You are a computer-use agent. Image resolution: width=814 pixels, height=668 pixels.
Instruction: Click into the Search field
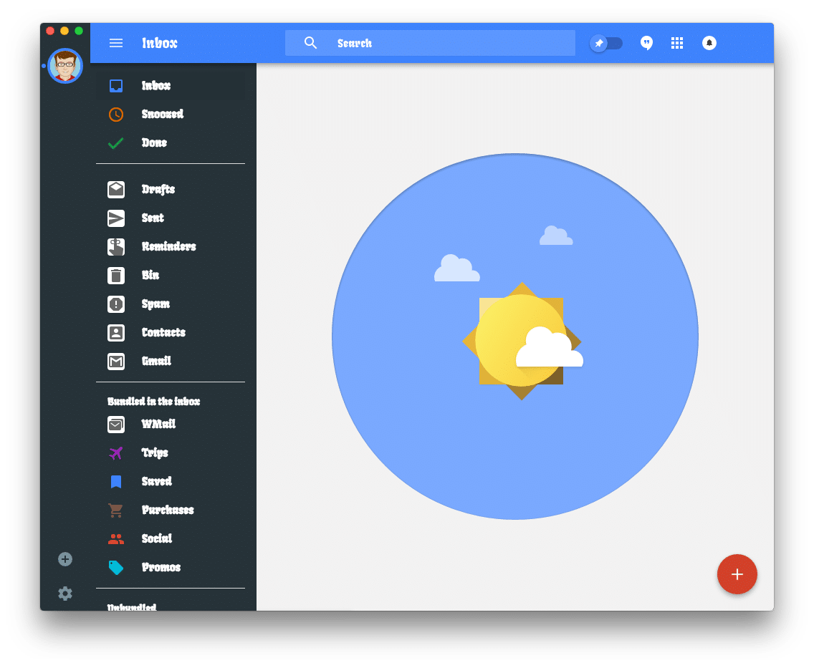[x=430, y=43]
